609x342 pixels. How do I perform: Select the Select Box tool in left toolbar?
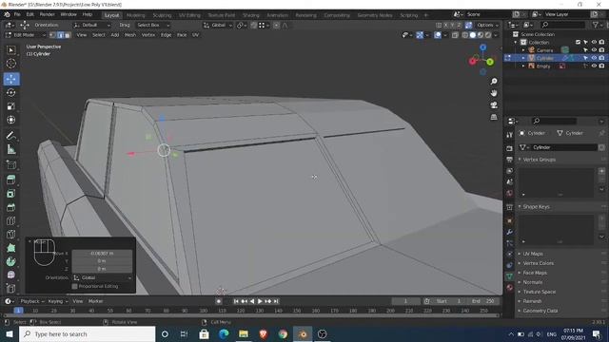pos(10,50)
